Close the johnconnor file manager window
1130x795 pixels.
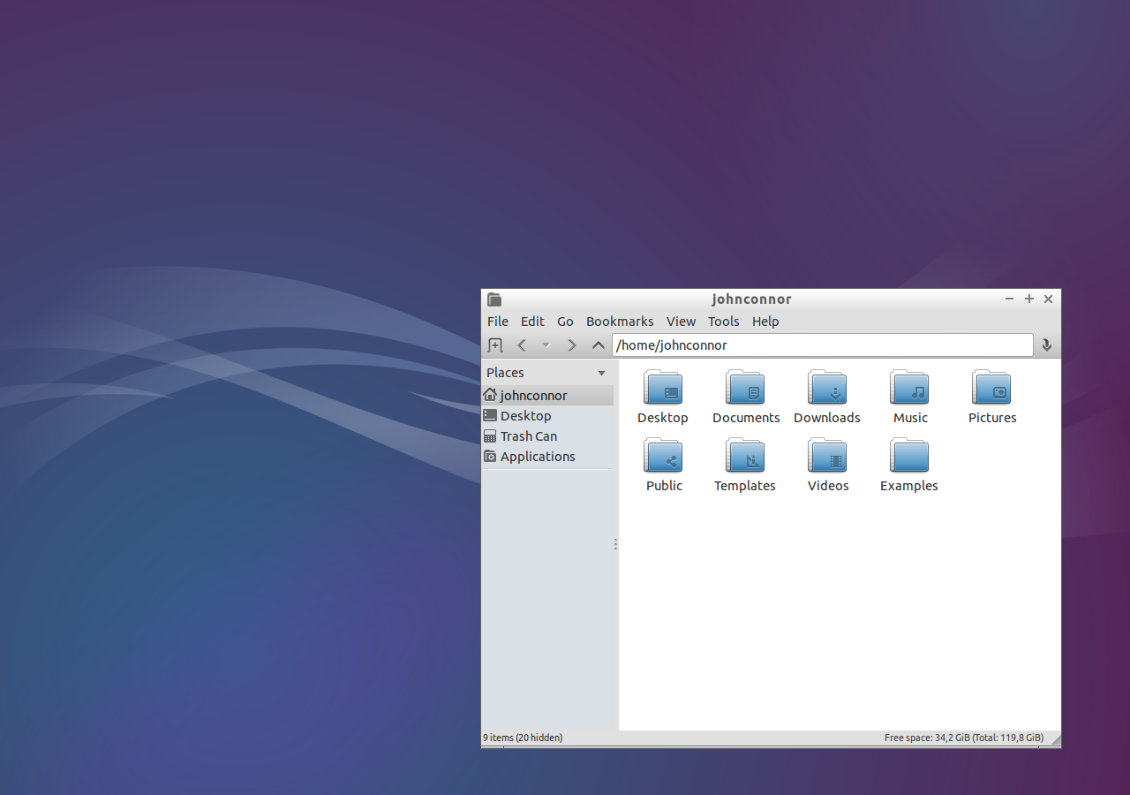(1048, 299)
